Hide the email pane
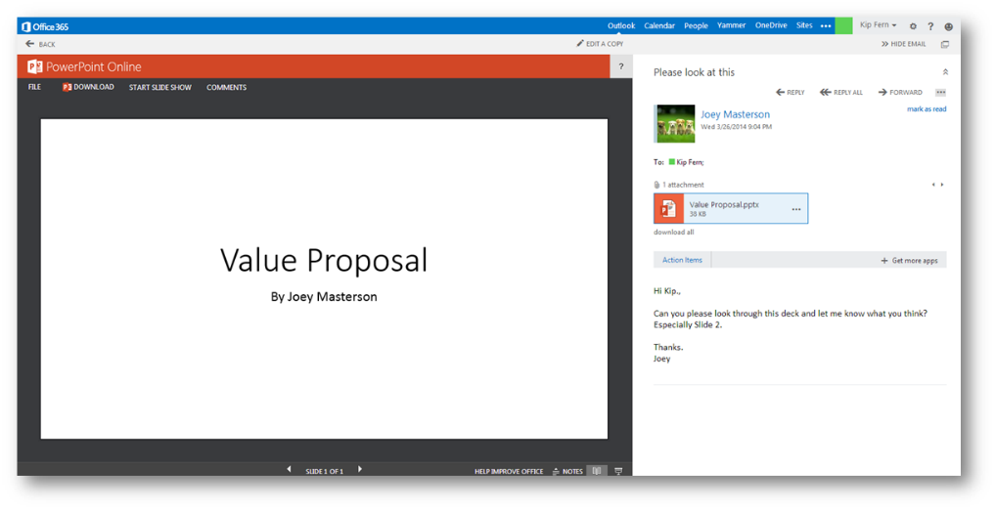The width and height of the screenshot is (995, 510). point(903,44)
